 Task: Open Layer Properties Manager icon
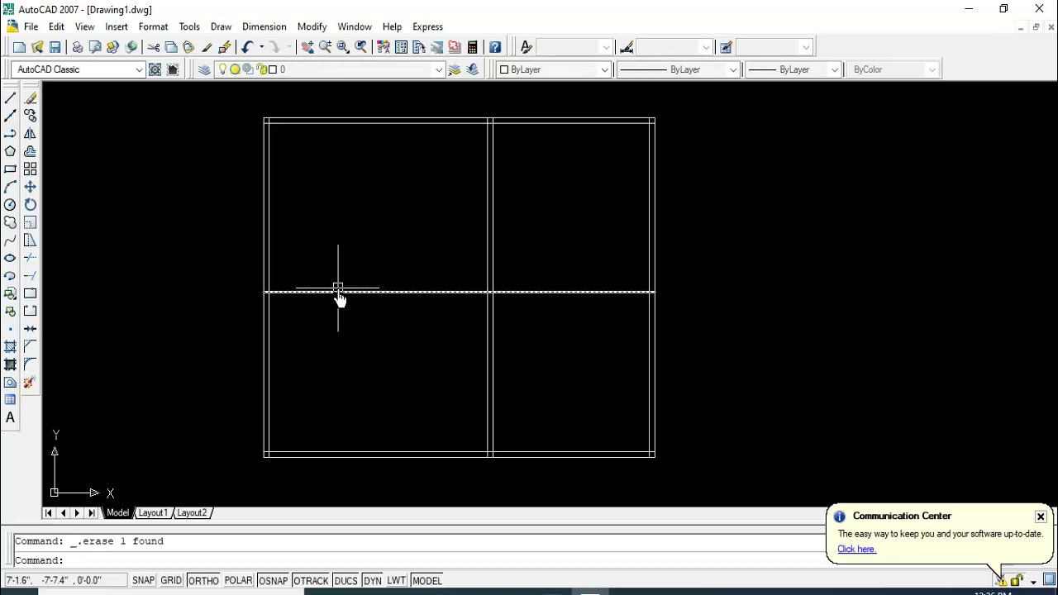[x=204, y=69]
